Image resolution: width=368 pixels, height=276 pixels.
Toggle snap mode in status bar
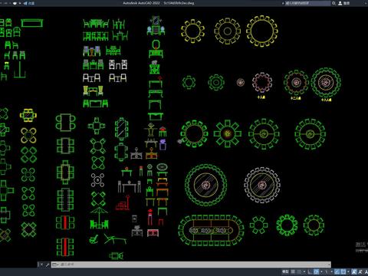tap(299, 271)
